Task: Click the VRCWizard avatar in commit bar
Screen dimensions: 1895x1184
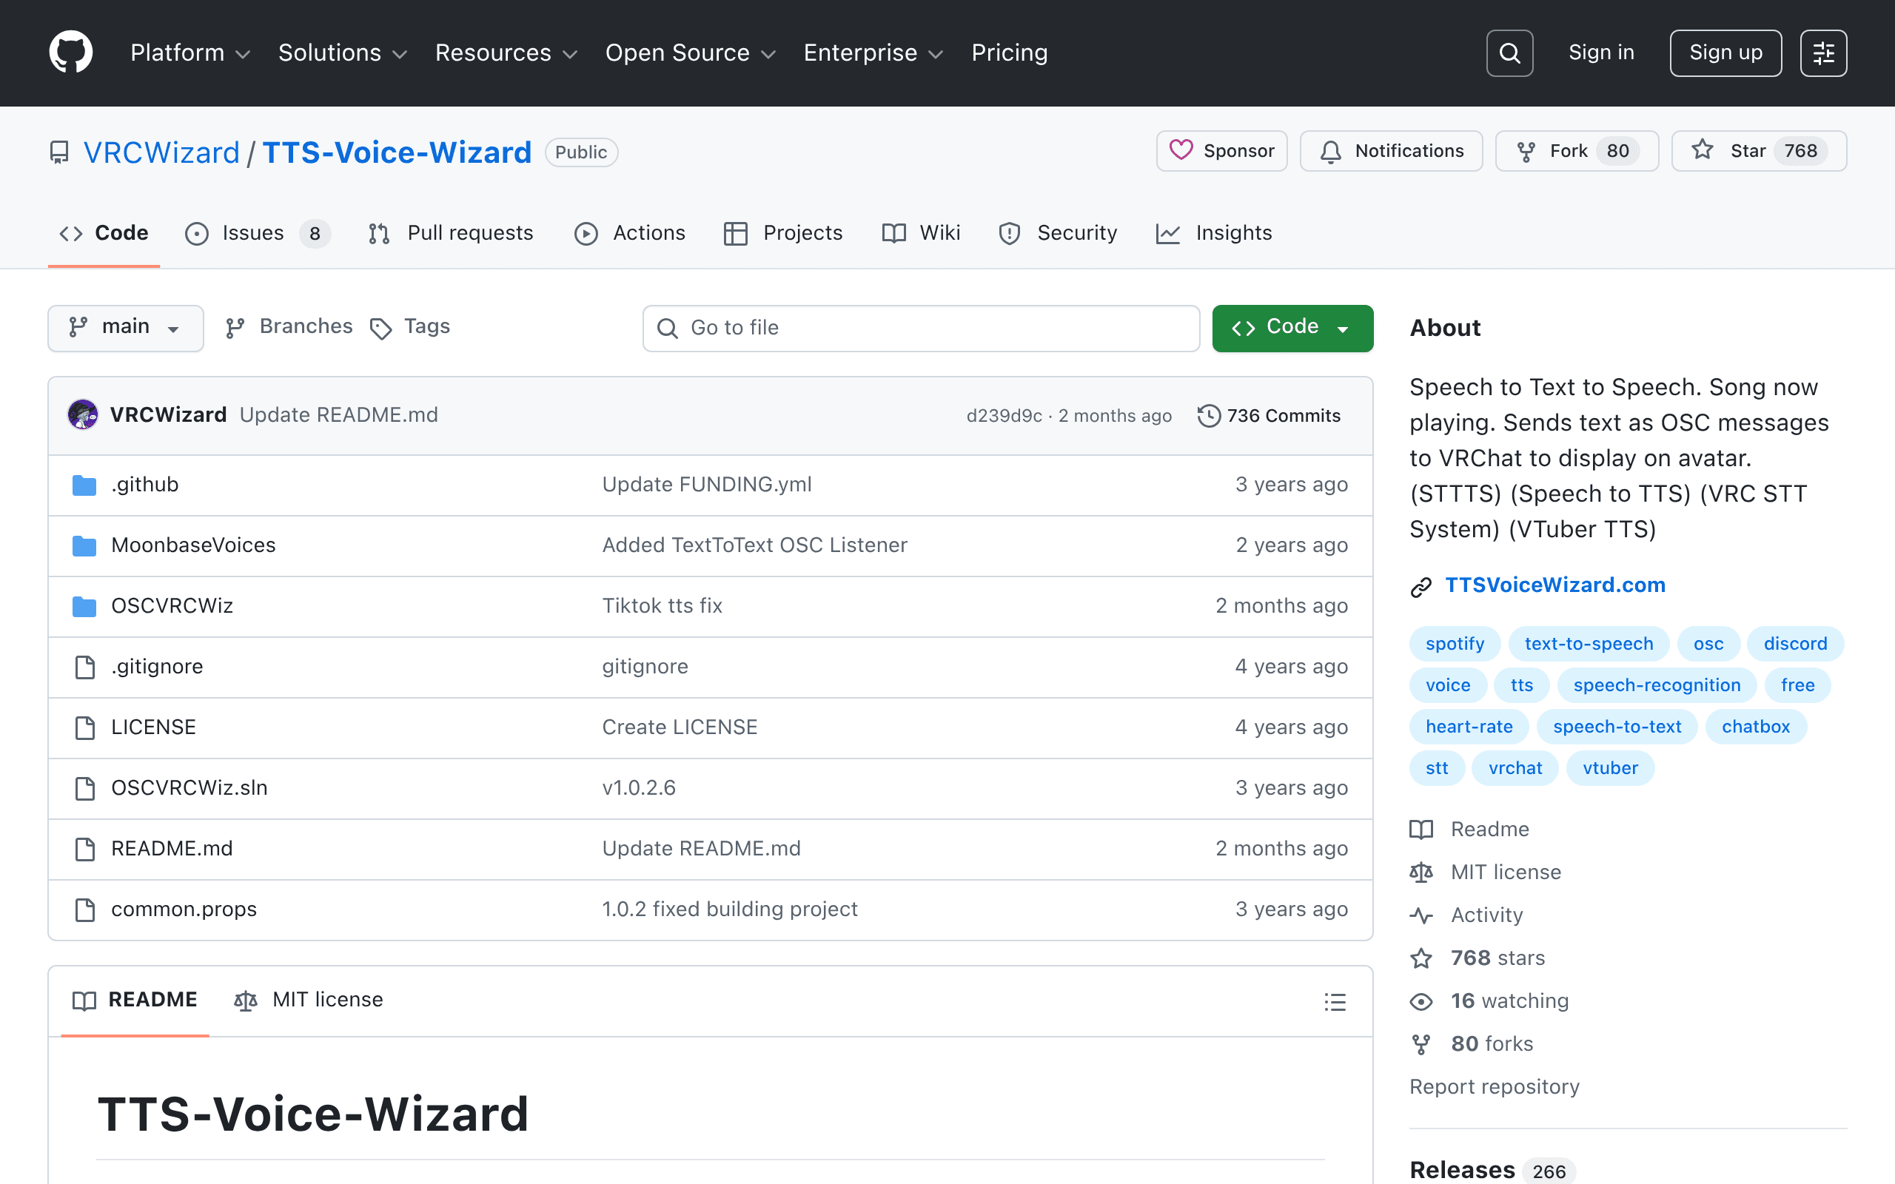Action: (83, 415)
